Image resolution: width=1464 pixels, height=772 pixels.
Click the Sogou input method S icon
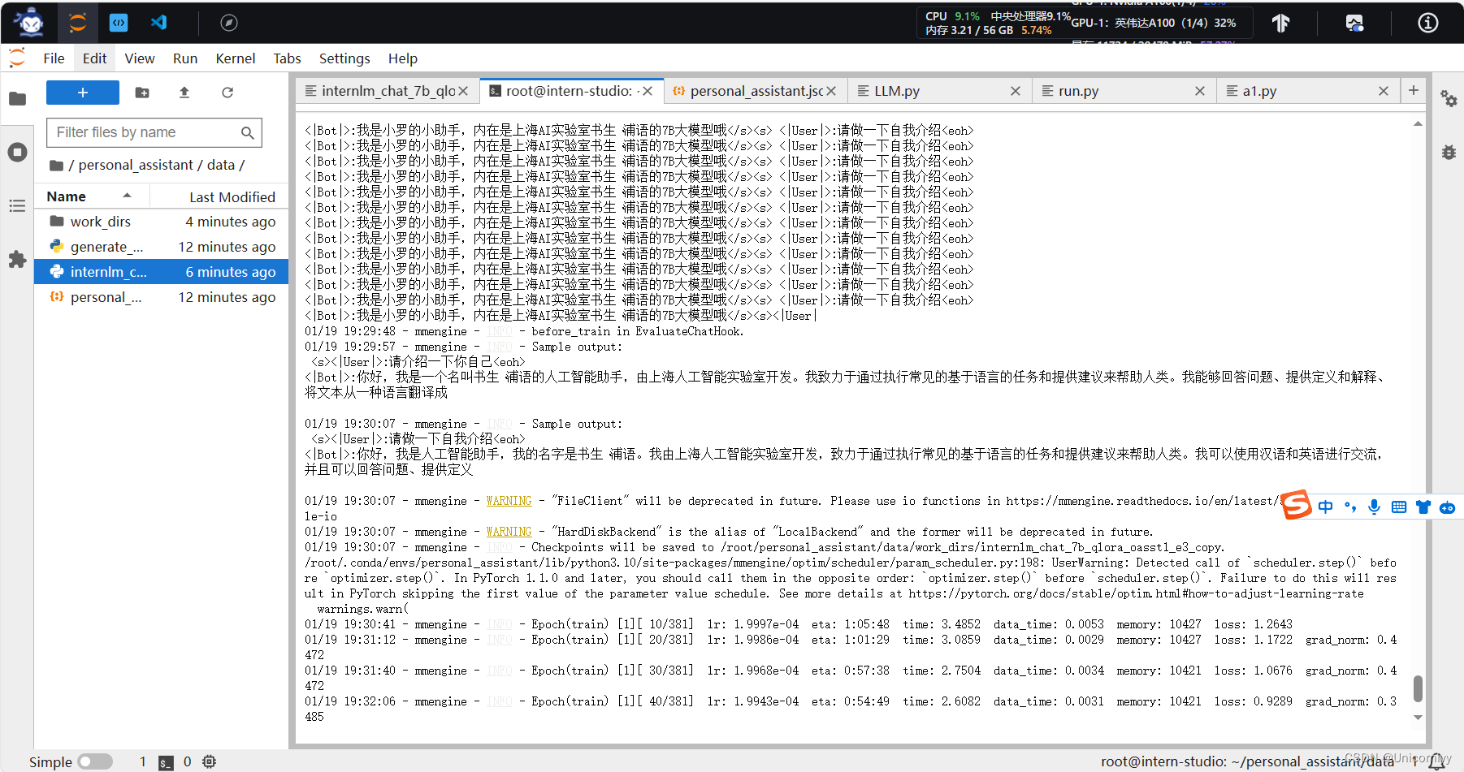click(x=1297, y=505)
